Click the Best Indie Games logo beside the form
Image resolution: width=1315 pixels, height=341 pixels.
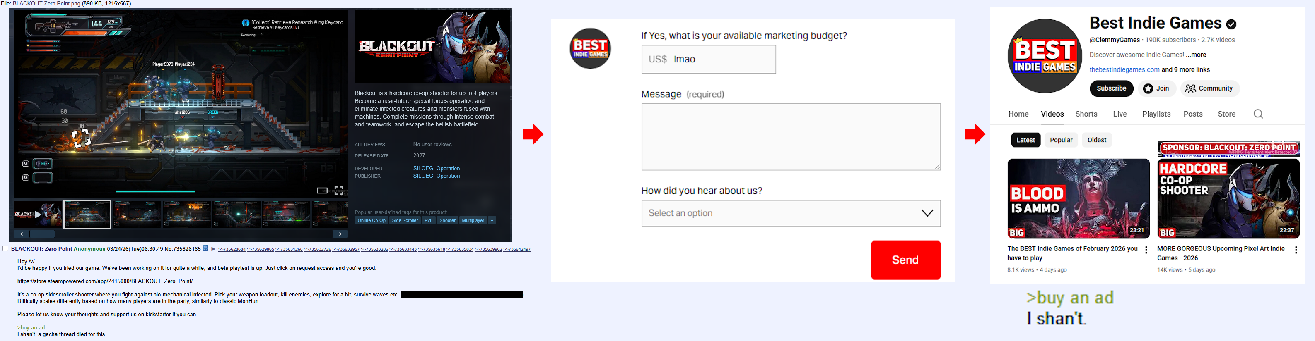(590, 48)
